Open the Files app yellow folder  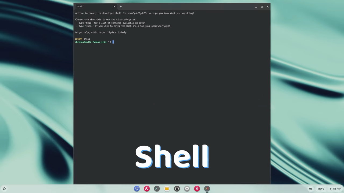pyautogui.click(x=167, y=189)
